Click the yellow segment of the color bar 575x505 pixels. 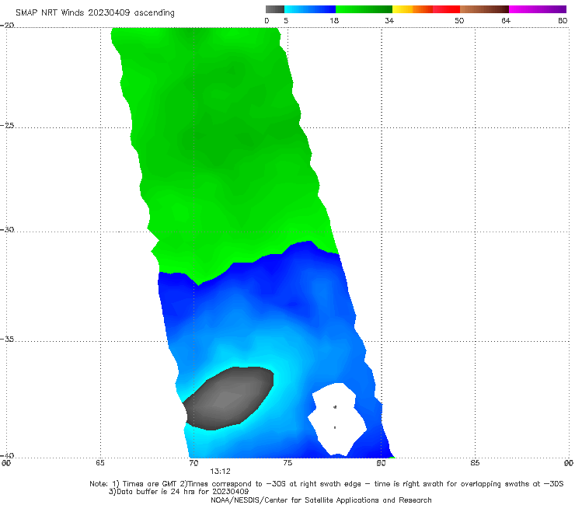pos(402,9)
